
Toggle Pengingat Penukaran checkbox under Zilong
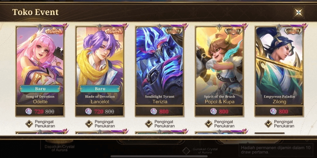[x=269, y=124]
